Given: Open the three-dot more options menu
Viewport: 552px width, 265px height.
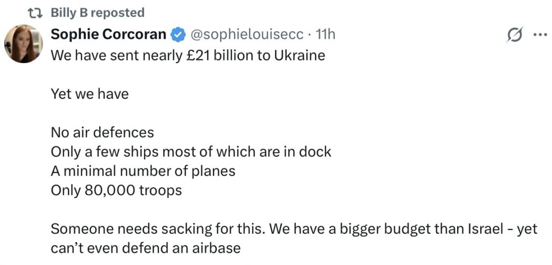Looking at the screenshot, I should [539, 35].
